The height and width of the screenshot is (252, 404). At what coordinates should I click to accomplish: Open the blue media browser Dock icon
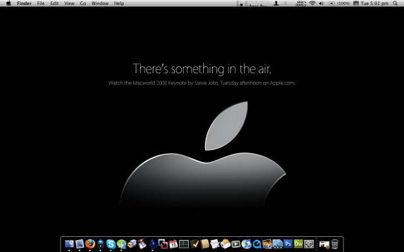pyautogui.click(x=278, y=244)
